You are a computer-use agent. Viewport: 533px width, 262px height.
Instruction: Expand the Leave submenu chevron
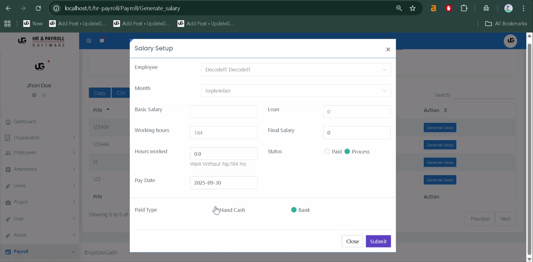point(74,185)
